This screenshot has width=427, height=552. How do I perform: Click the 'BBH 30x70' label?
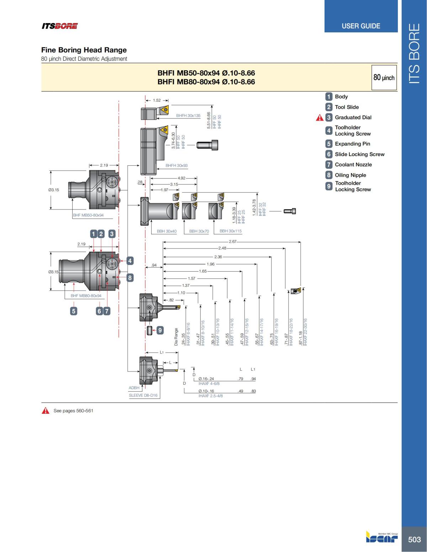point(199,231)
